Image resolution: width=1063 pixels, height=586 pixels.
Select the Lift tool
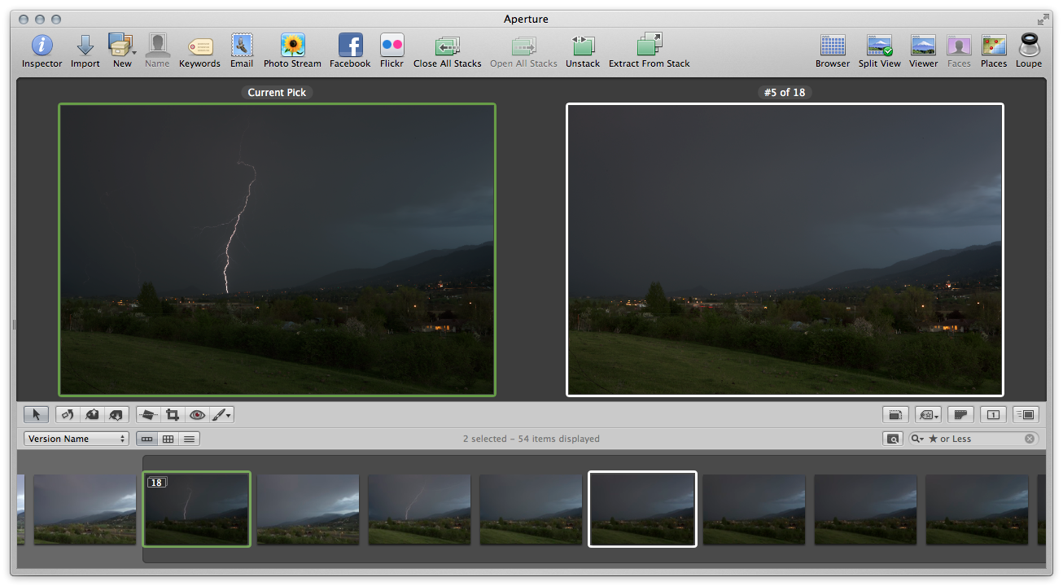92,415
